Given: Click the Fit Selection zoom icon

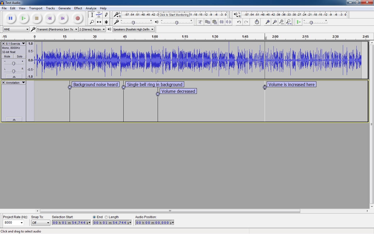Looking at the screenshot, I should 282,22.
